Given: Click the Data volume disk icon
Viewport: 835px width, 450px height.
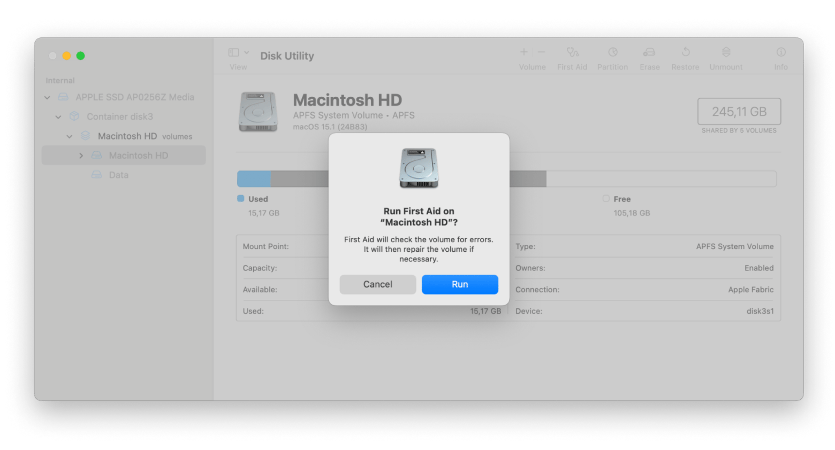Looking at the screenshot, I should pos(96,175).
